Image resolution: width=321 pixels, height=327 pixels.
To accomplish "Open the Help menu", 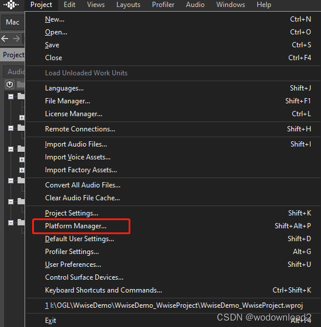I will pos(264,5).
